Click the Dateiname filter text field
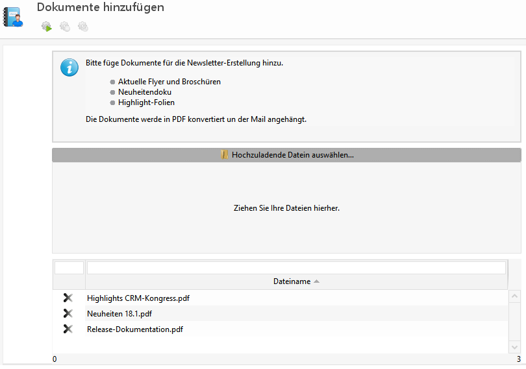 point(296,268)
